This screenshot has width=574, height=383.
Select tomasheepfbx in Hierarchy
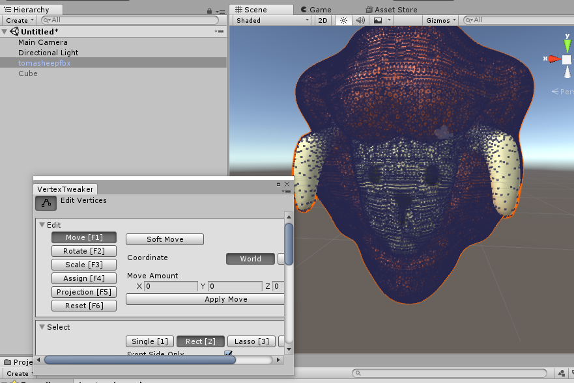44,63
